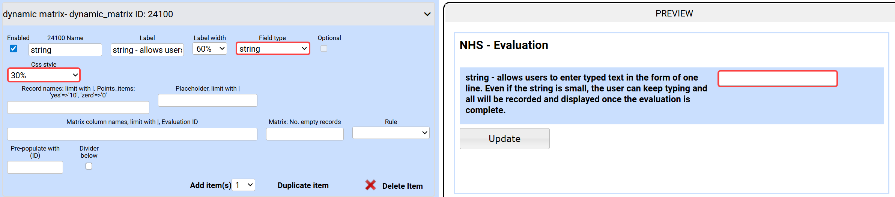Click the Label text field

pyautogui.click(x=147, y=50)
